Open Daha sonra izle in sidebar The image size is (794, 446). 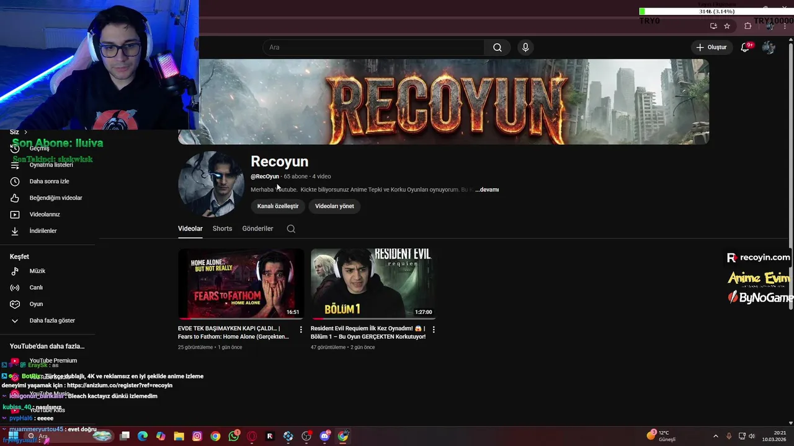(48, 181)
